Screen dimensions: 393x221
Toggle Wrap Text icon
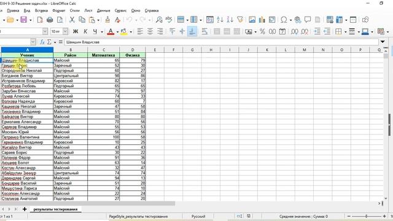tap(204, 31)
